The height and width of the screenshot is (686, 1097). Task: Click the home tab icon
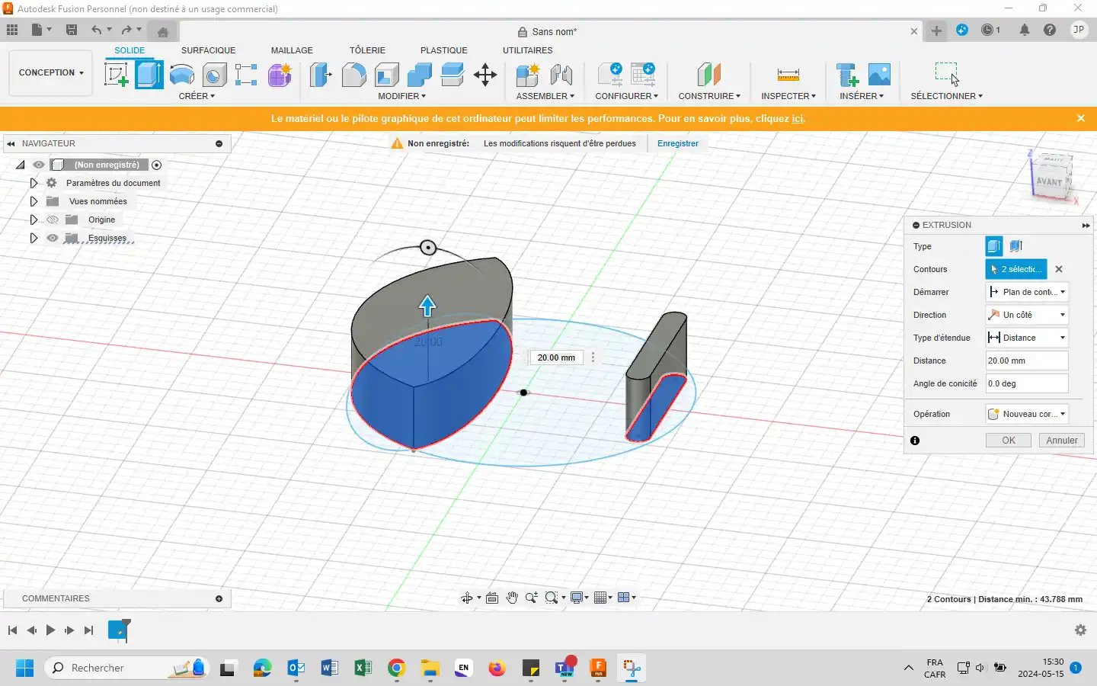tap(162, 32)
